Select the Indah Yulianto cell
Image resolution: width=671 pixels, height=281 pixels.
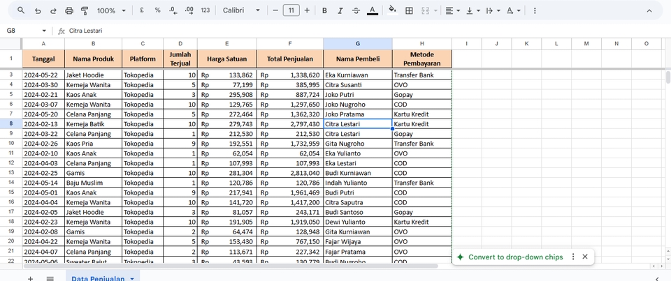point(358,183)
